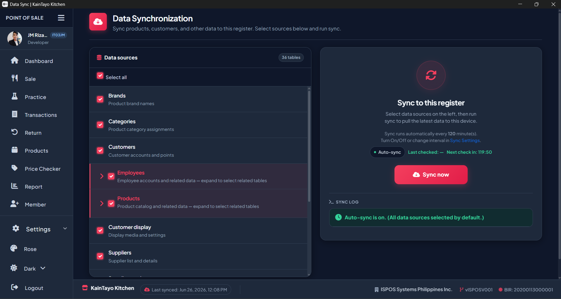Click the version branch icon in footer

click(x=462, y=290)
